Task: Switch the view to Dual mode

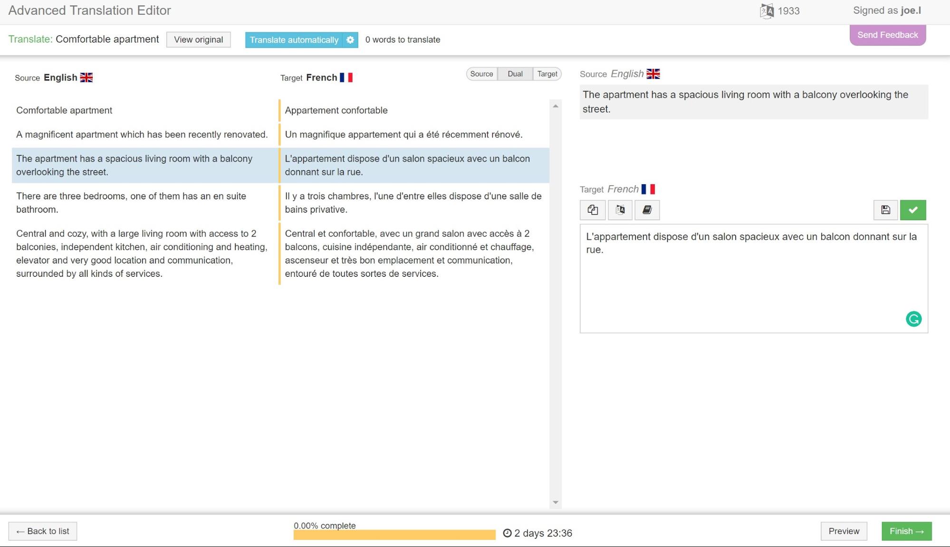Action: pos(515,74)
